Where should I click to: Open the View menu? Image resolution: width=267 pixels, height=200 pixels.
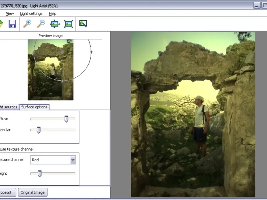(10, 14)
